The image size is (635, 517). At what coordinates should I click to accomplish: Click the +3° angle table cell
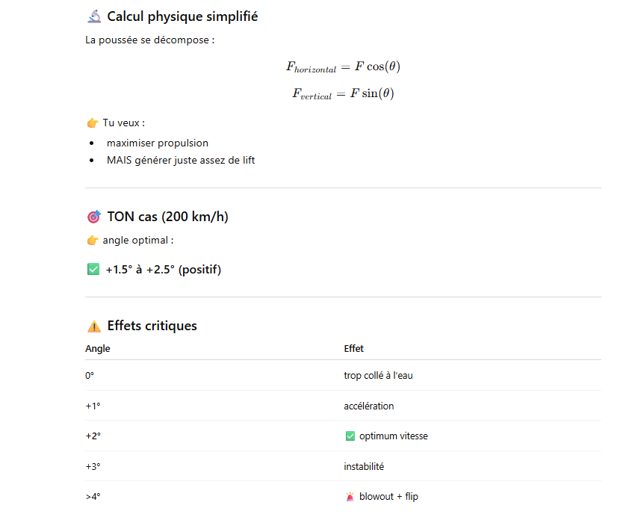pyautogui.click(x=93, y=466)
